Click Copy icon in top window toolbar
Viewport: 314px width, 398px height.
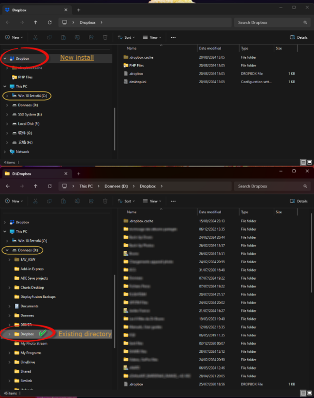tap(49, 37)
